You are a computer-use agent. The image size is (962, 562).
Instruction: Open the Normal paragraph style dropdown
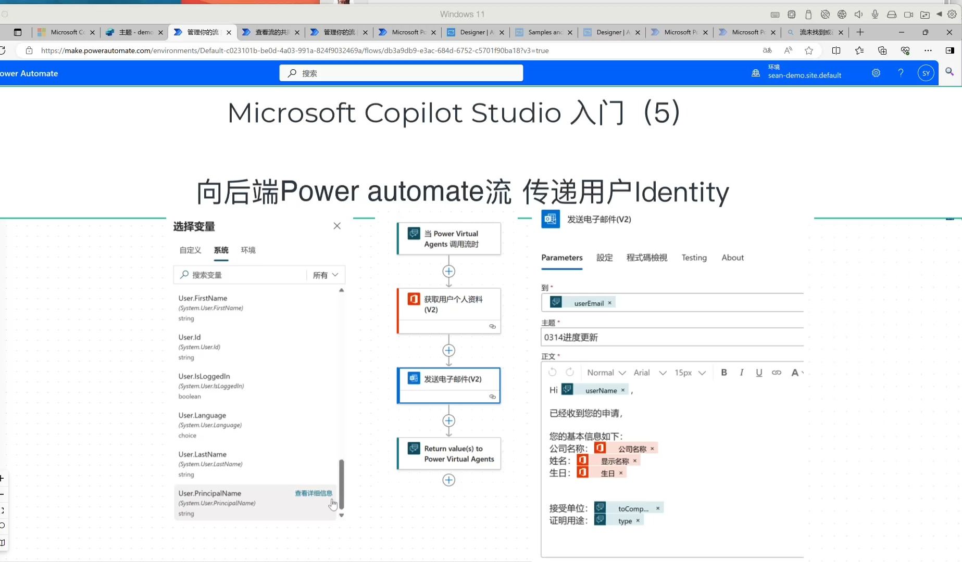pyautogui.click(x=606, y=373)
